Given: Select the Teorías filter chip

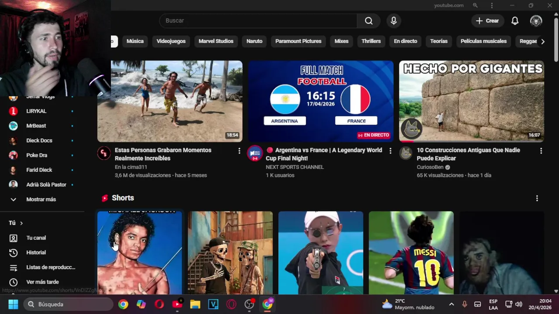Looking at the screenshot, I should 439,41.
